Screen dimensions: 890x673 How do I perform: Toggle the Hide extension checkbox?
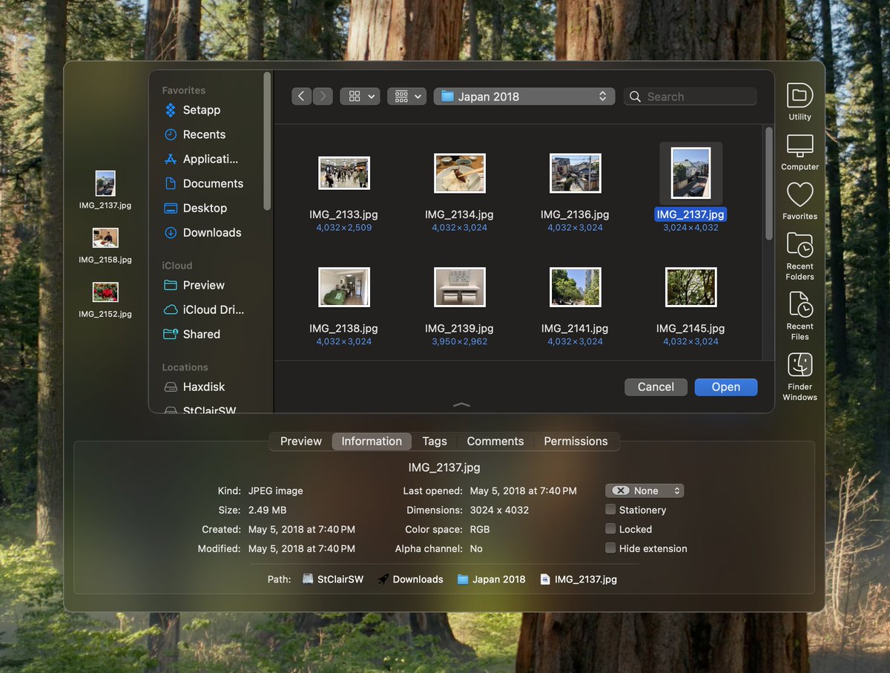click(610, 548)
